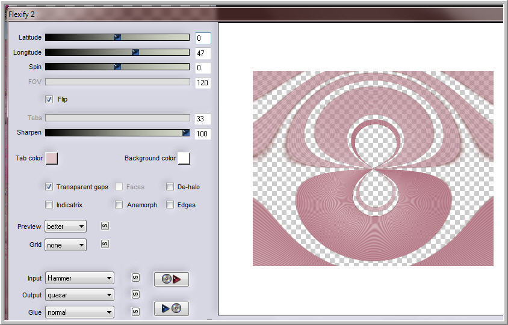The width and height of the screenshot is (508, 325).
Task: Click the pink preview image
Action: click(x=373, y=168)
